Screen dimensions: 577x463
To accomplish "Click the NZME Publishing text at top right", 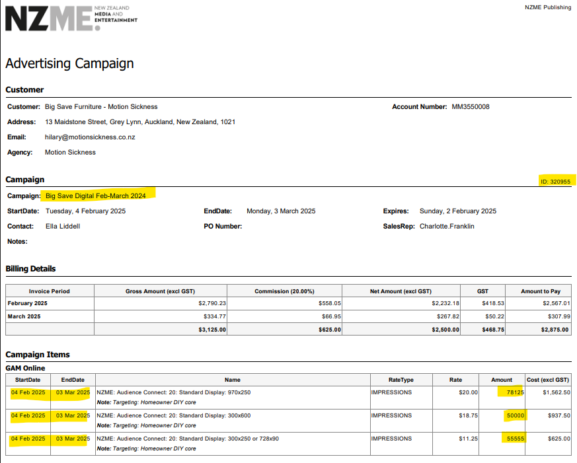I will click(547, 7).
